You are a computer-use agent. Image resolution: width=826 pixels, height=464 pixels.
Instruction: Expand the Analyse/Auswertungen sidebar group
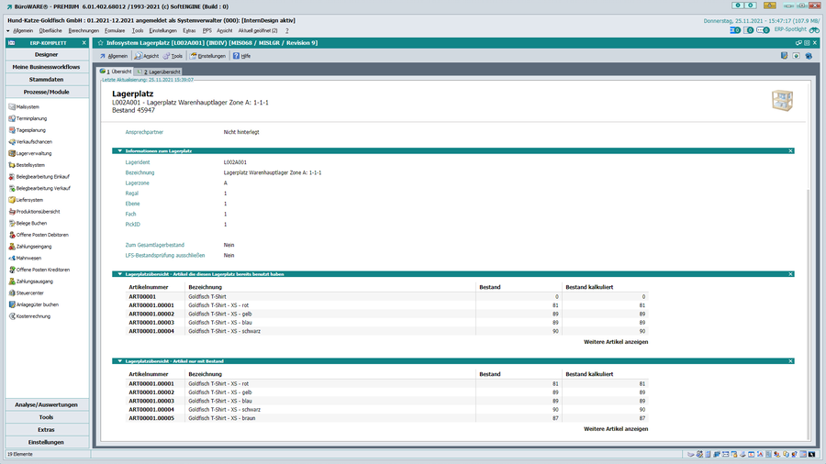(46, 404)
